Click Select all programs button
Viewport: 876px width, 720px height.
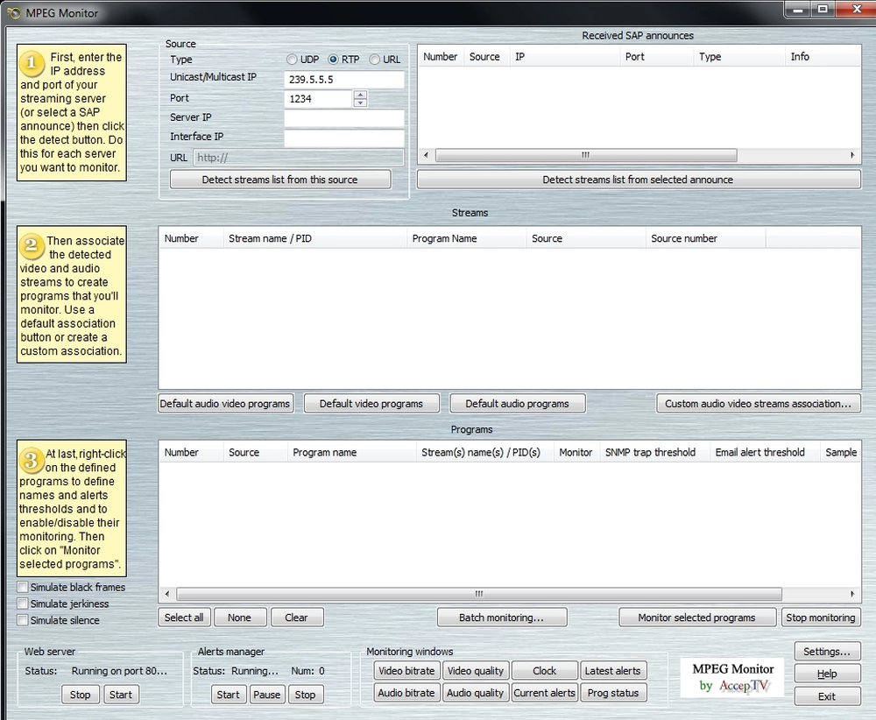(184, 618)
